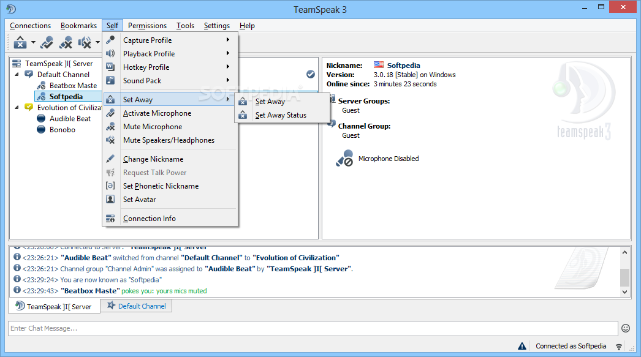Screen dimensions: 641x357
Task: Click the connection signal icon in status bar
Action: tap(619, 347)
